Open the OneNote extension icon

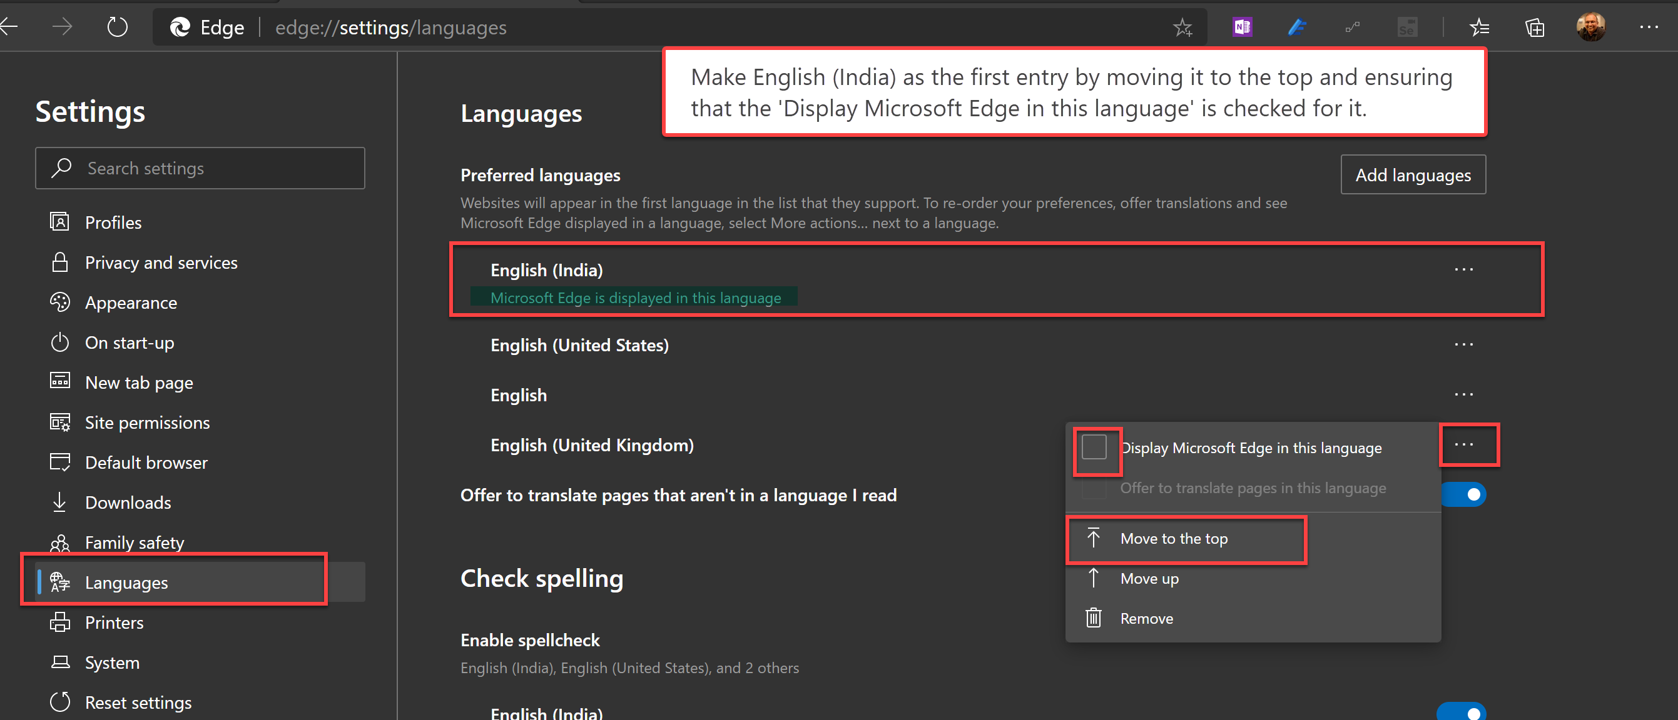(1242, 27)
